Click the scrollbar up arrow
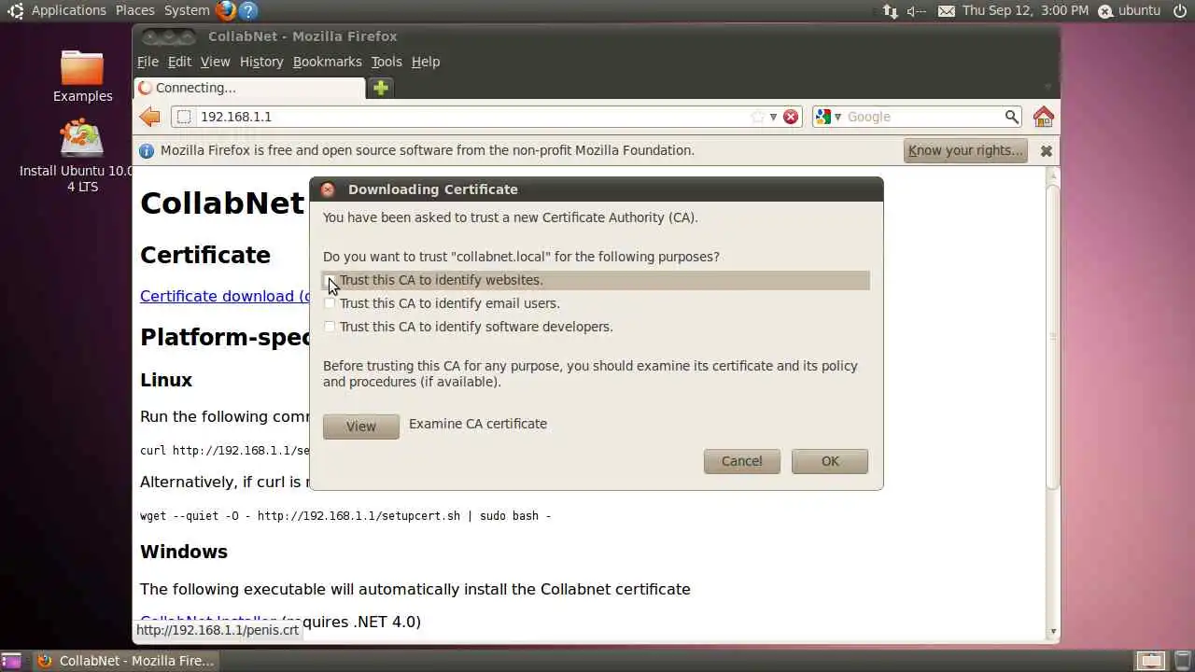The height and width of the screenshot is (672, 1195). pyautogui.click(x=1053, y=174)
